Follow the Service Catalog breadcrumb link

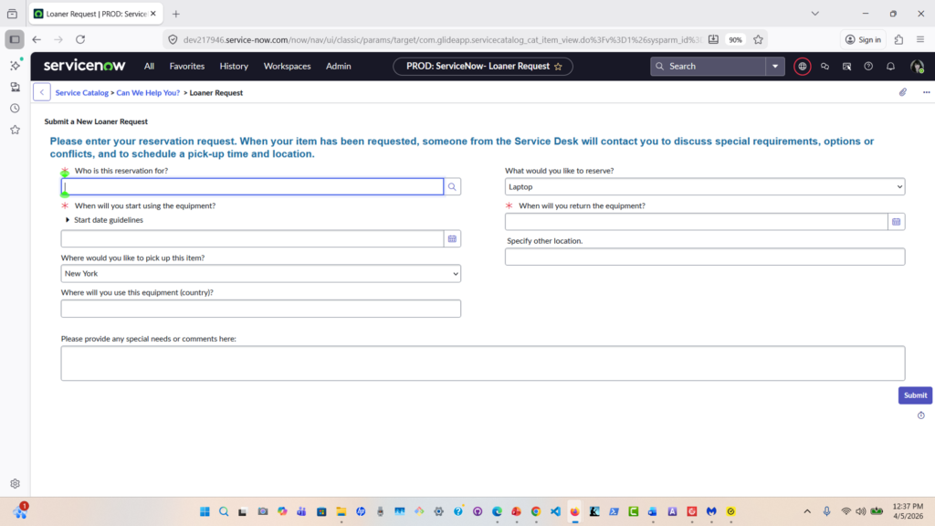pyautogui.click(x=82, y=93)
